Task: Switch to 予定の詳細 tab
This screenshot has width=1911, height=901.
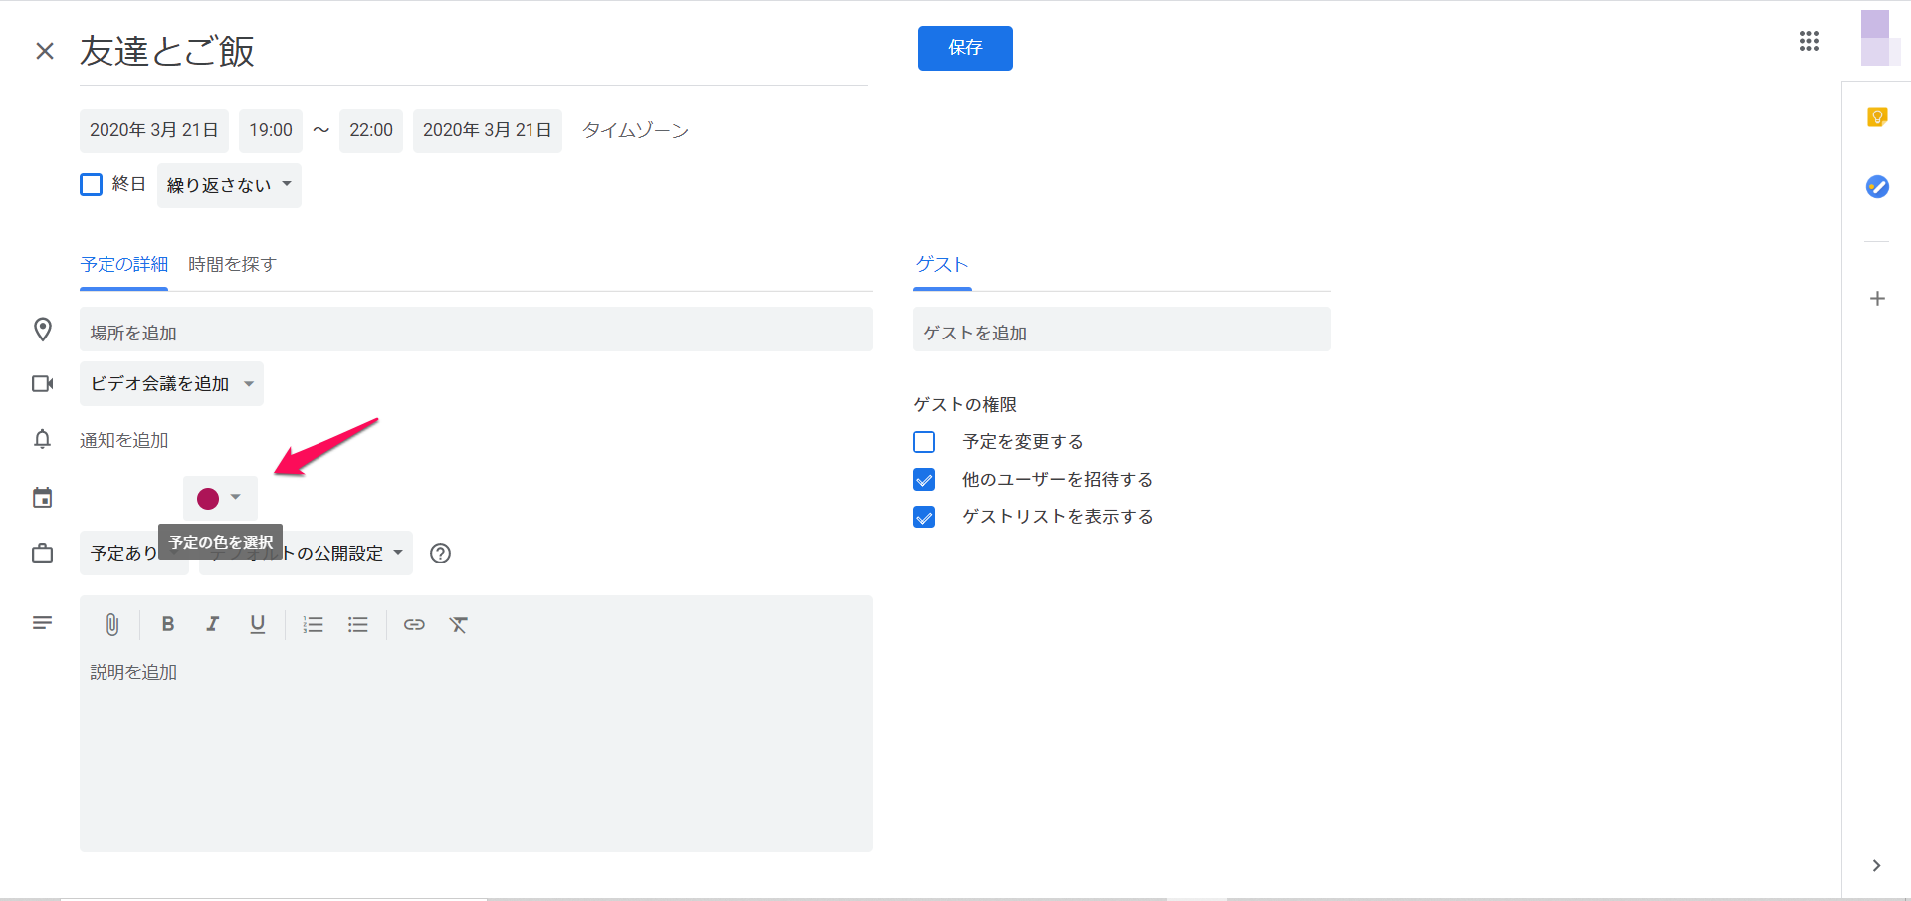Action: (x=124, y=264)
